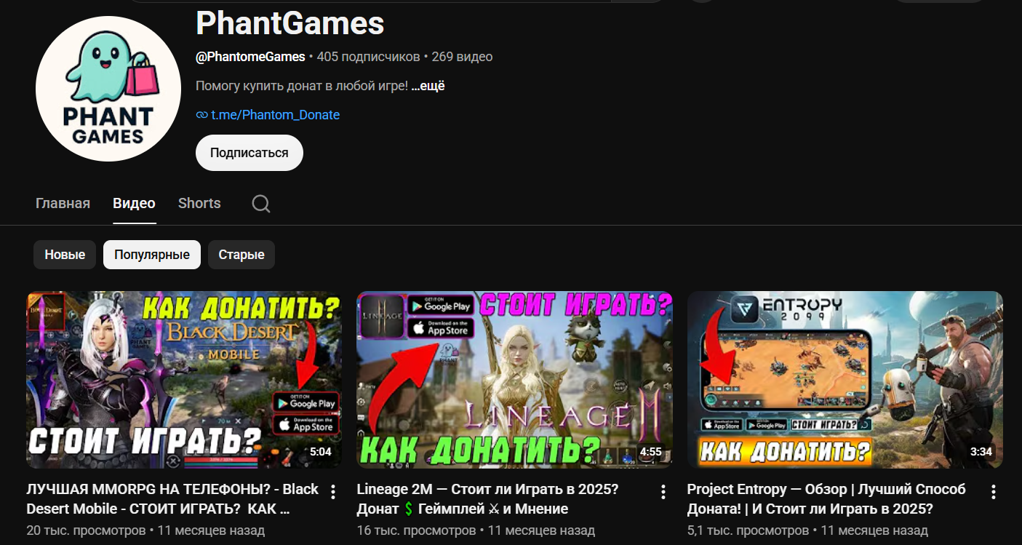Screen dimensions: 1022x545
Task: Click the PhantGames ghost channel avatar
Action: click(x=108, y=89)
